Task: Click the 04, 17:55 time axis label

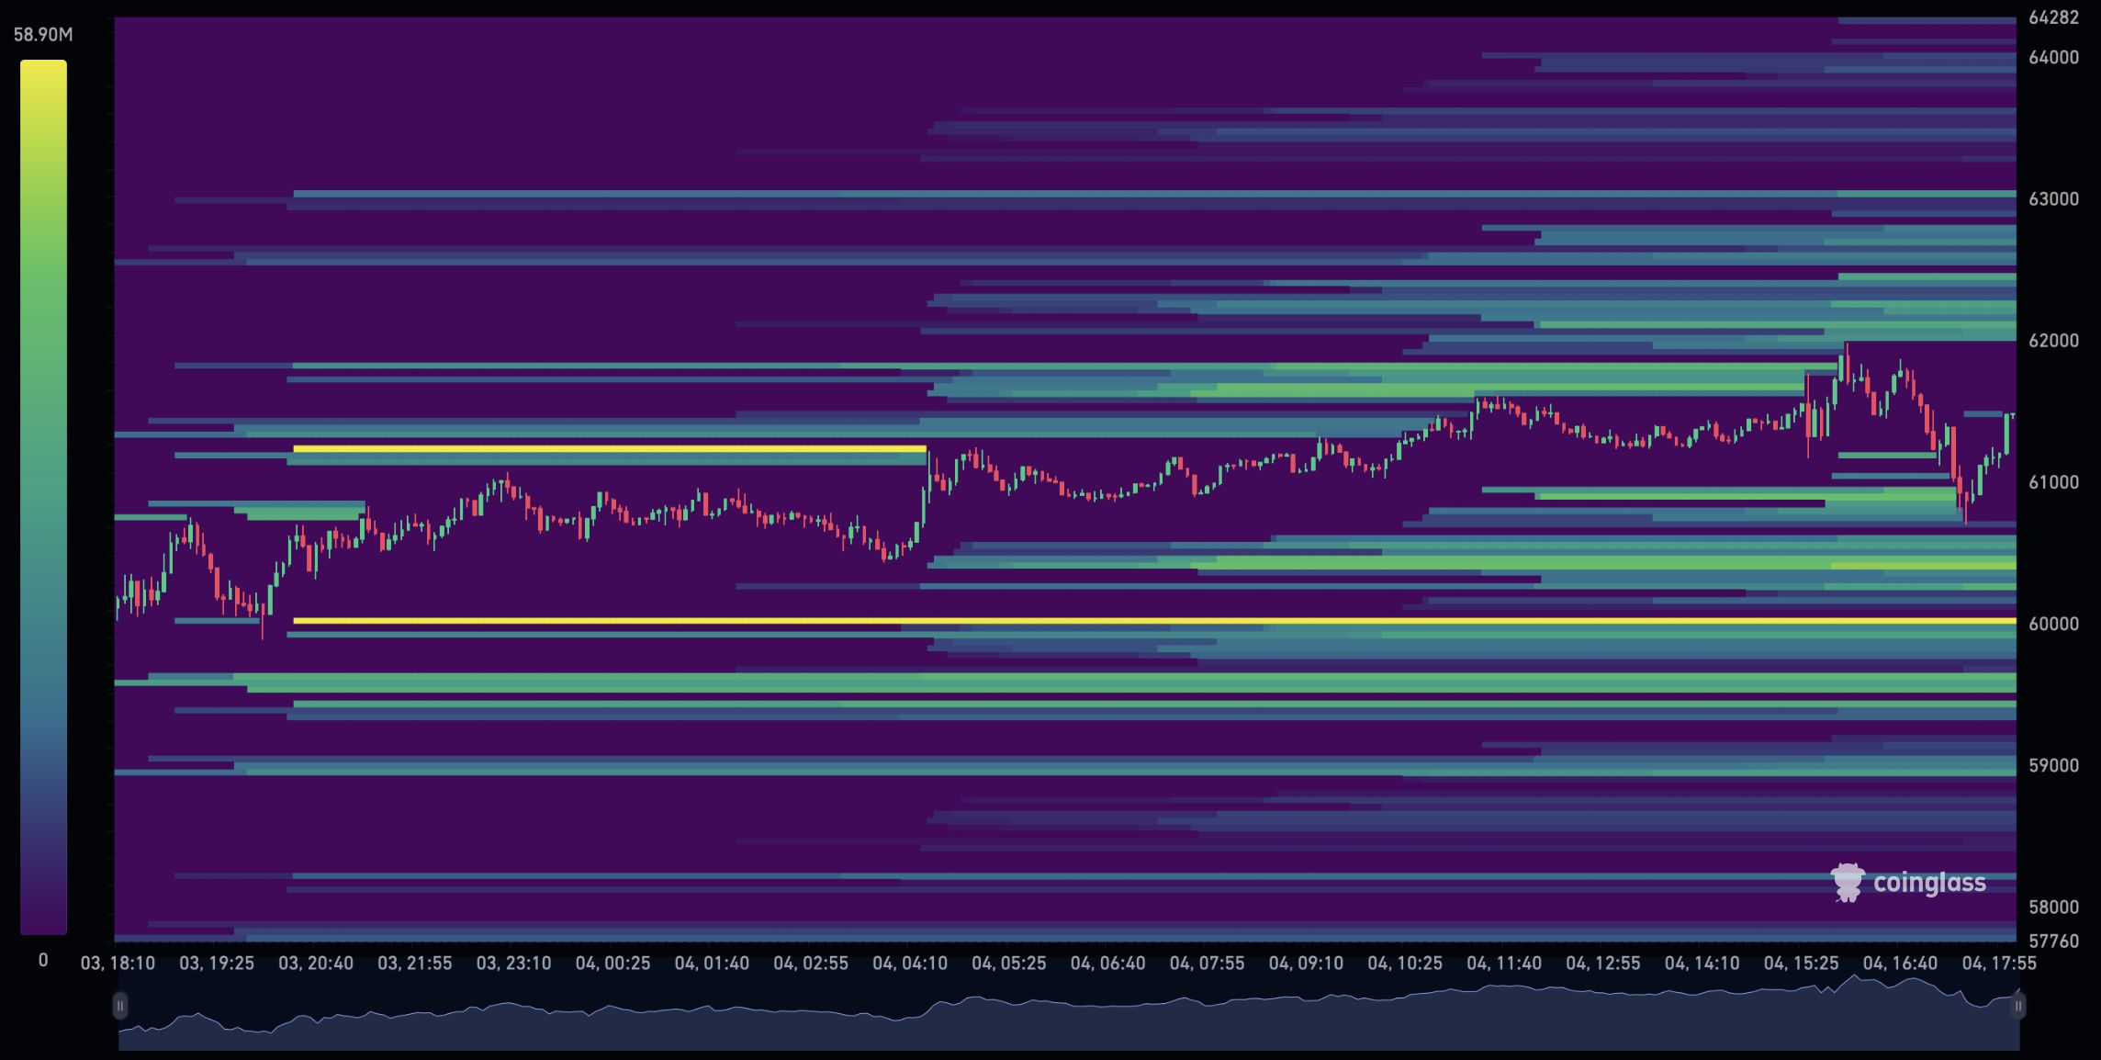Action: point(1998,964)
